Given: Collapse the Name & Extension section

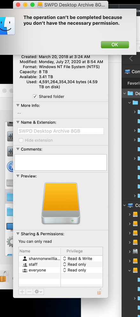Looking at the screenshot, I should pos(18,122).
